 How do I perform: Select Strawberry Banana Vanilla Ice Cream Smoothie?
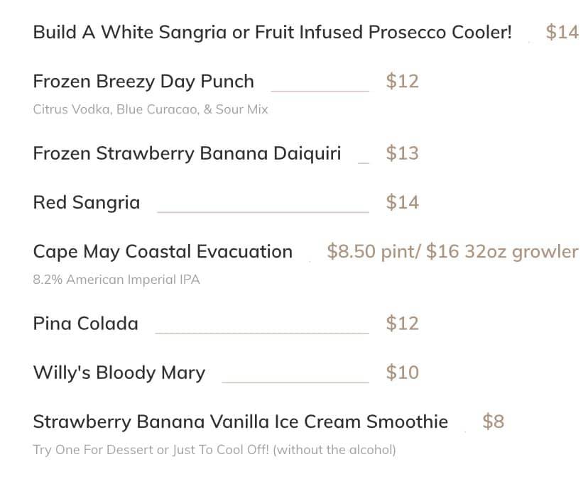(241, 422)
